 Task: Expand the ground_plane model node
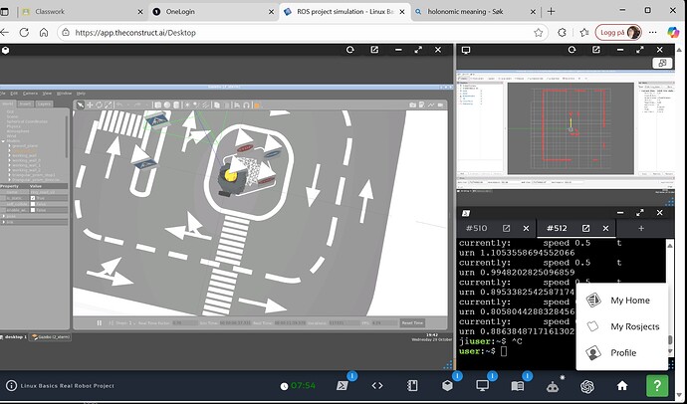coord(9,145)
